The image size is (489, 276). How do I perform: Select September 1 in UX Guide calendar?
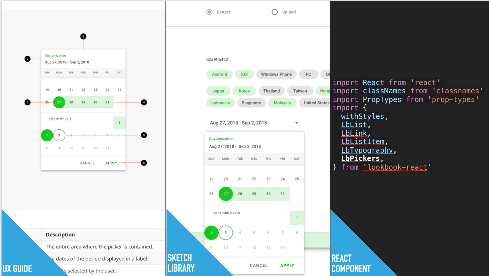[119, 123]
